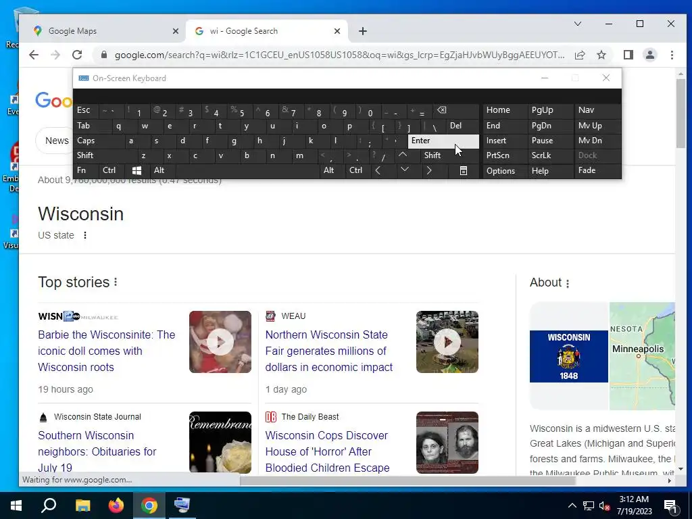This screenshot has height=519, width=692.
Task: Toggle Caps key on On-Screen Keyboard
Action: (x=99, y=141)
